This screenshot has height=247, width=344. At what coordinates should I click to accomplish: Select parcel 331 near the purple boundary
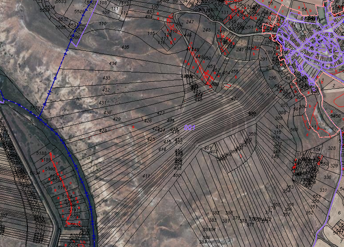[x=323, y=190]
